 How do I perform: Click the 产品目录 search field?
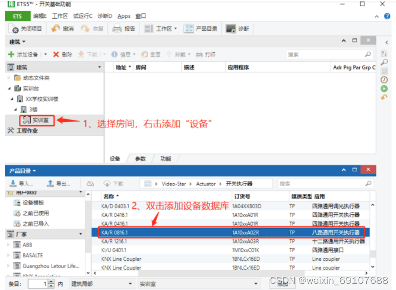(325, 184)
